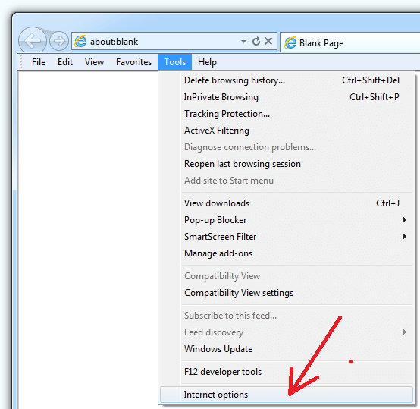
Task: Open the Help menu
Action: 207,62
